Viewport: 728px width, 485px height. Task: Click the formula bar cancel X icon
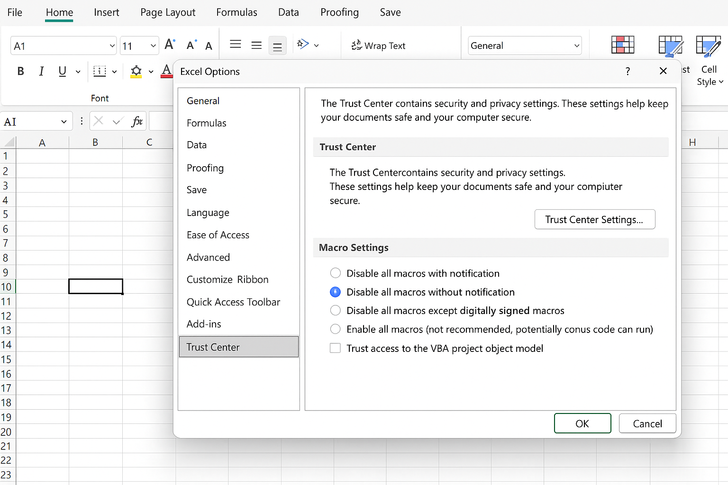coord(99,121)
